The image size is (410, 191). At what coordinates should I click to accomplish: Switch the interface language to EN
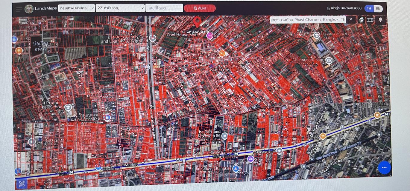(x=378, y=8)
